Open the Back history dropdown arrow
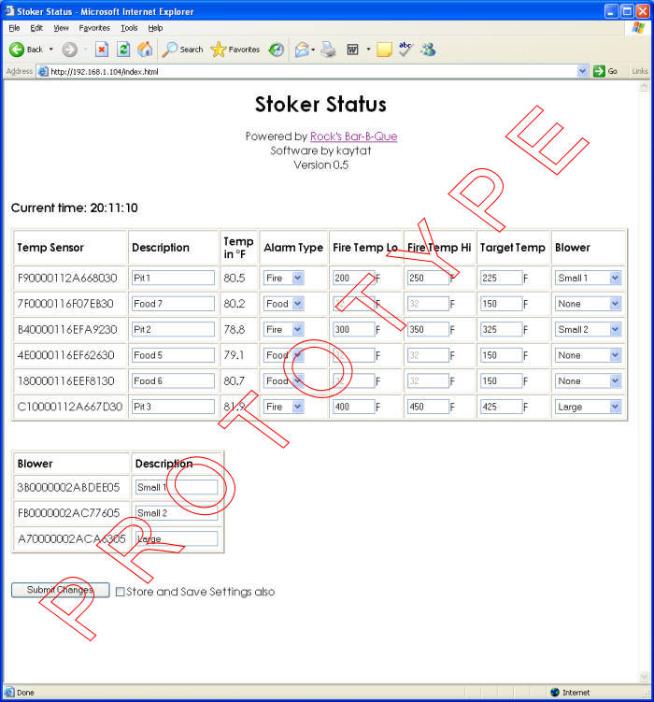The width and height of the screenshot is (654, 702). point(51,50)
